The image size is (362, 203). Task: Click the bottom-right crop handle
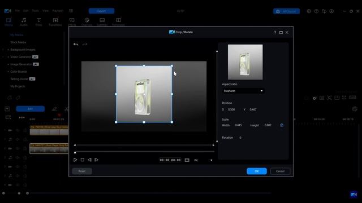172,122
